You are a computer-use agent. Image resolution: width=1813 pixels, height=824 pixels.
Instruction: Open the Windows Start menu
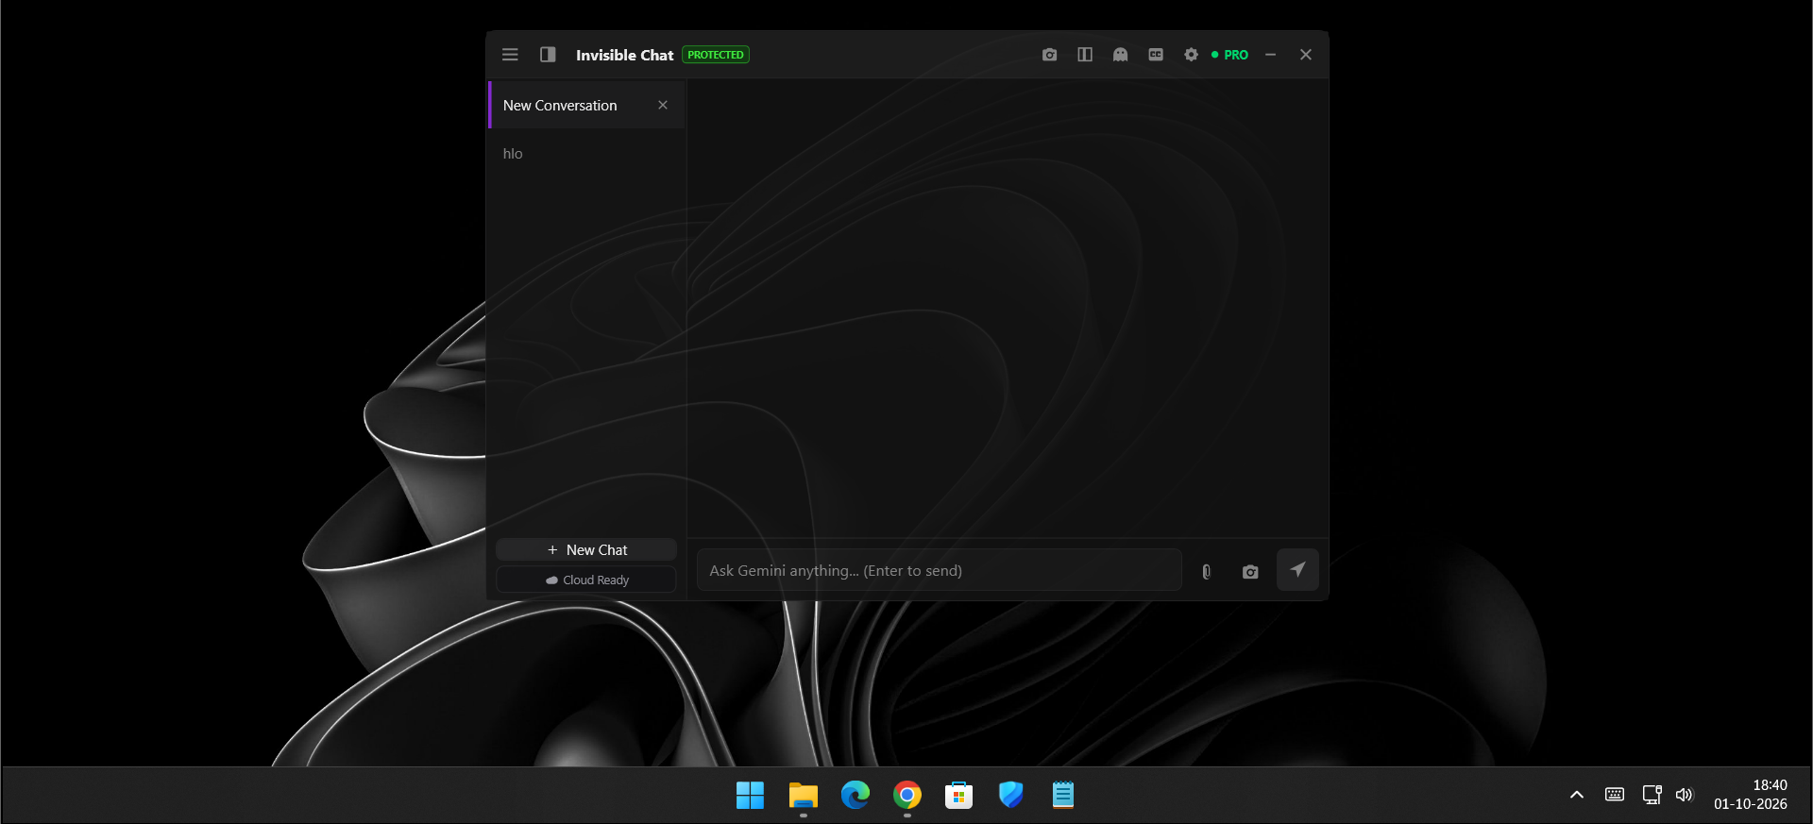[750, 796]
